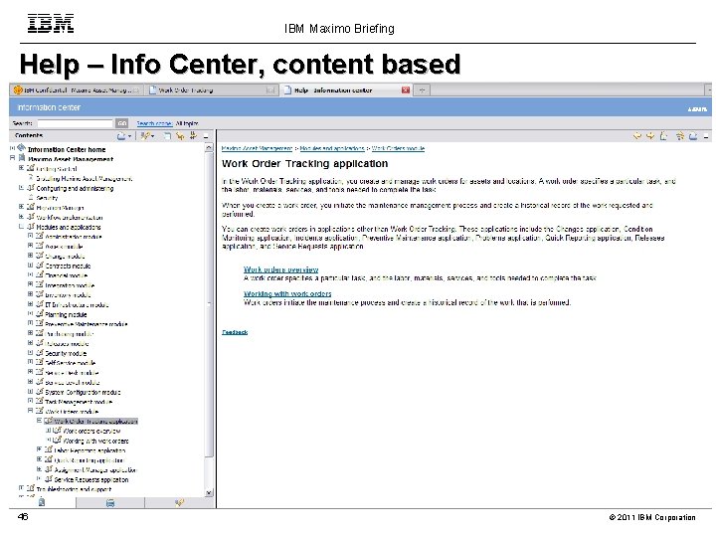The width and height of the screenshot is (716, 537).
Task: Select Preventive Maintenance module tree item
Action: click(87, 324)
